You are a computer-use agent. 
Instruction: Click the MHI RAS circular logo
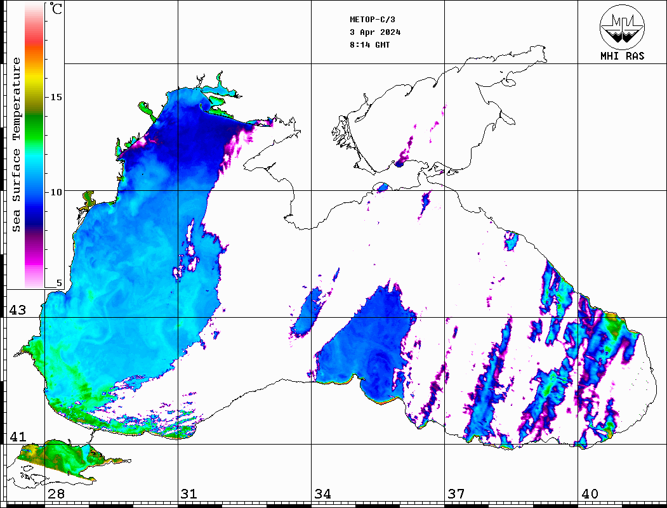tap(622, 26)
